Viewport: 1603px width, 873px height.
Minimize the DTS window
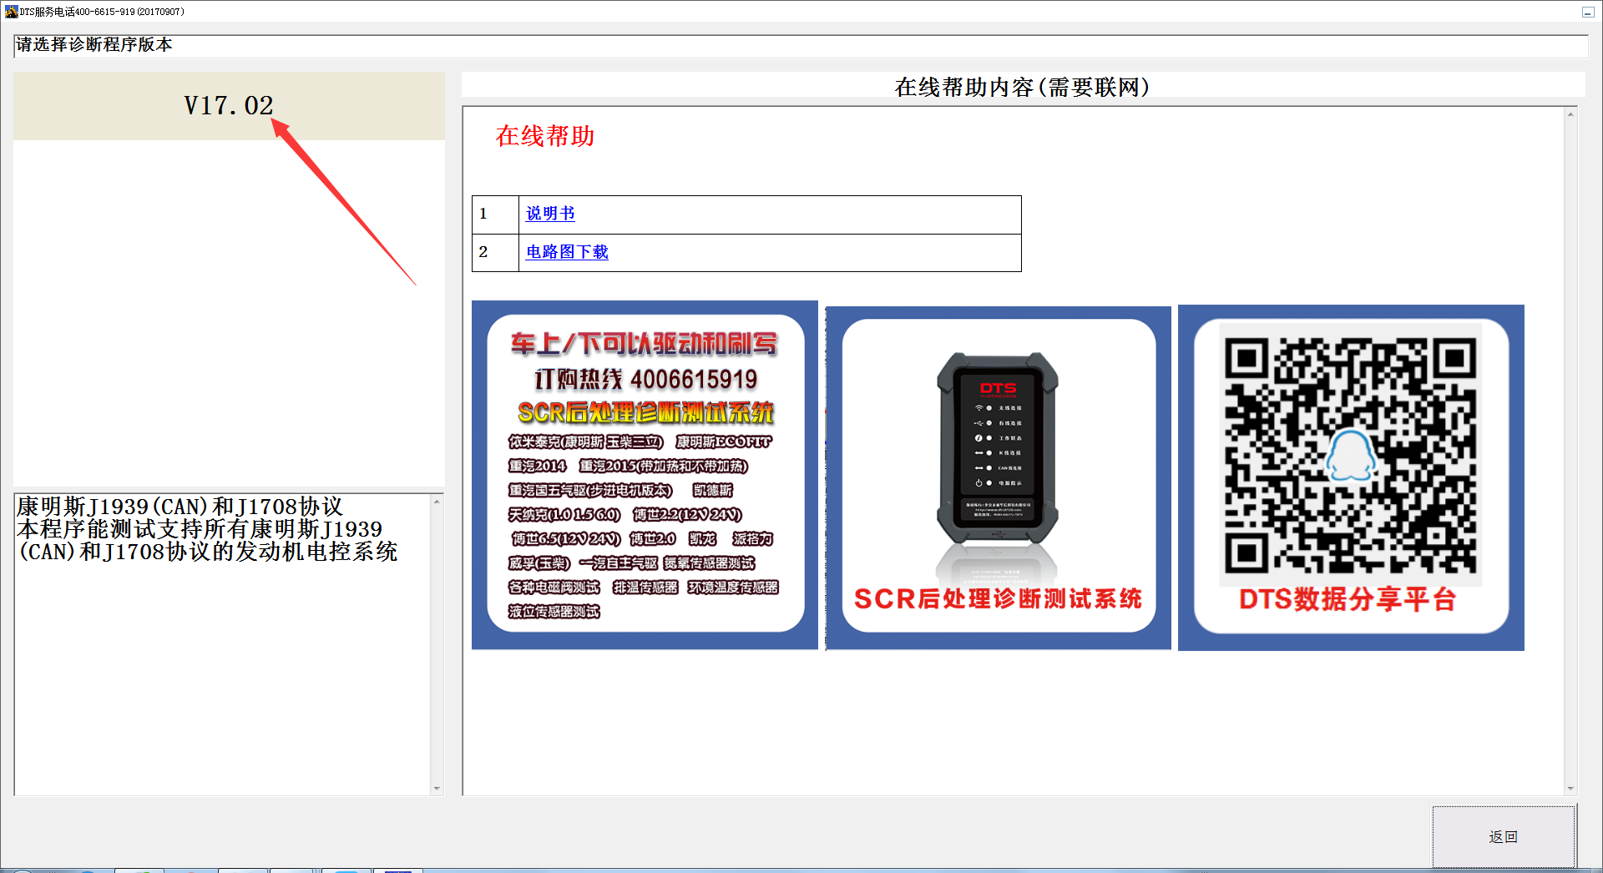1587,12
